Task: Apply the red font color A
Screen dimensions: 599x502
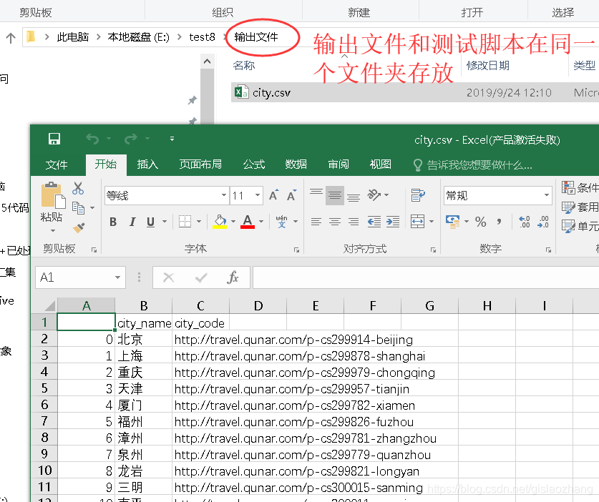Action: tap(248, 222)
